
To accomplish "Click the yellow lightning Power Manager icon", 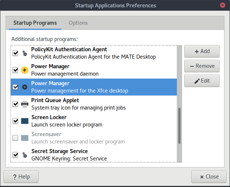I will tap(25, 70).
